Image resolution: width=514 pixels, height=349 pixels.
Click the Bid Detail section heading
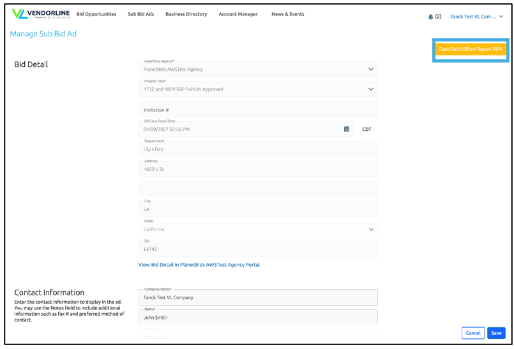pyautogui.click(x=31, y=64)
